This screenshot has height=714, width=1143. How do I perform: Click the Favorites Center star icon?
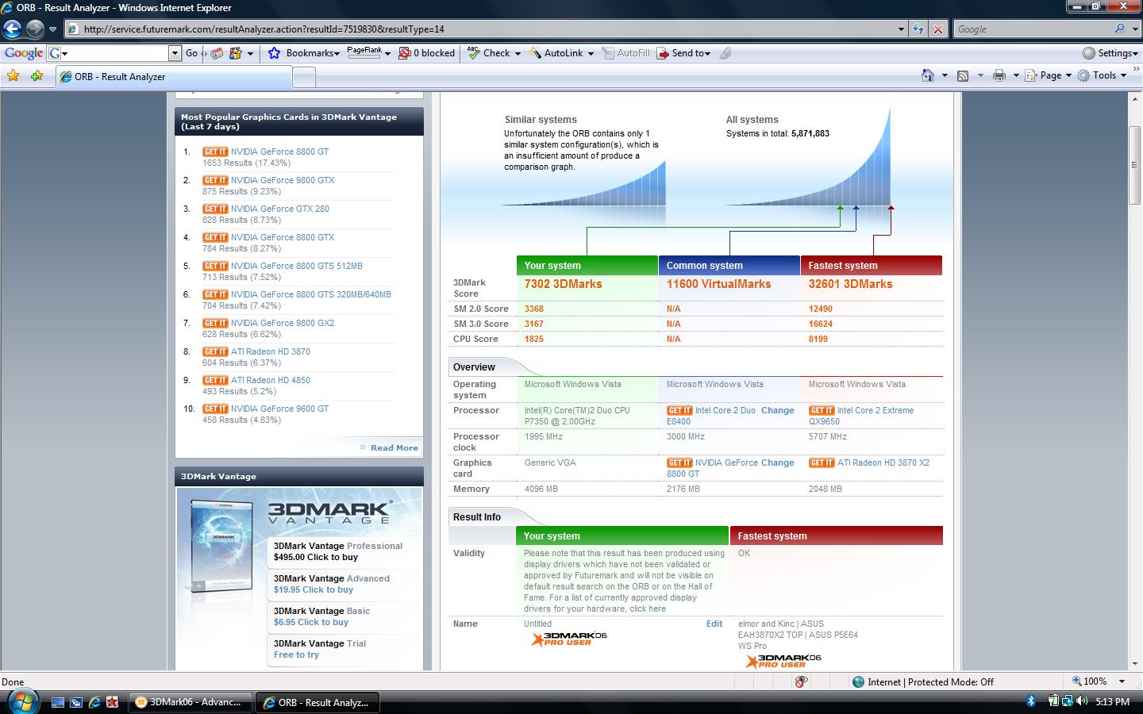(13, 76)
